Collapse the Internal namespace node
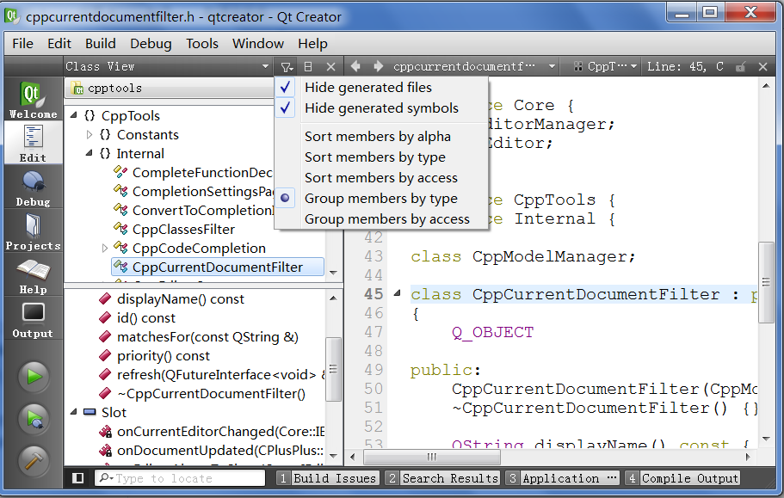This screenshot has height=498, width=784. click(90, 153)
